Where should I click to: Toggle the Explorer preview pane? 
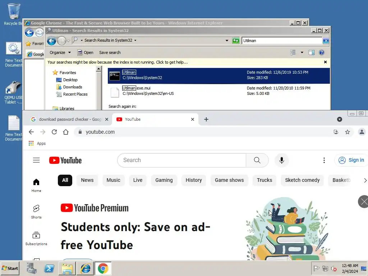312,52
